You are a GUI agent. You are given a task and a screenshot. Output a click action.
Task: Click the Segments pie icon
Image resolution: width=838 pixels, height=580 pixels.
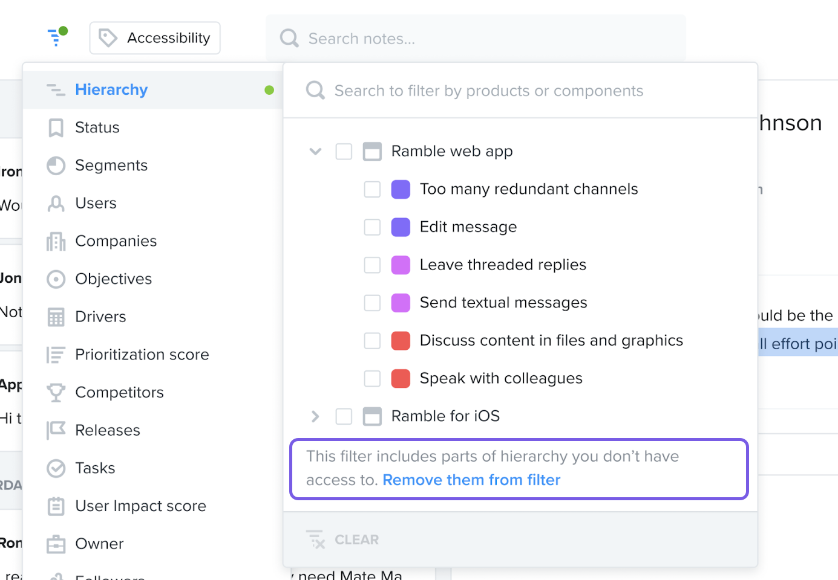point(56,166)
